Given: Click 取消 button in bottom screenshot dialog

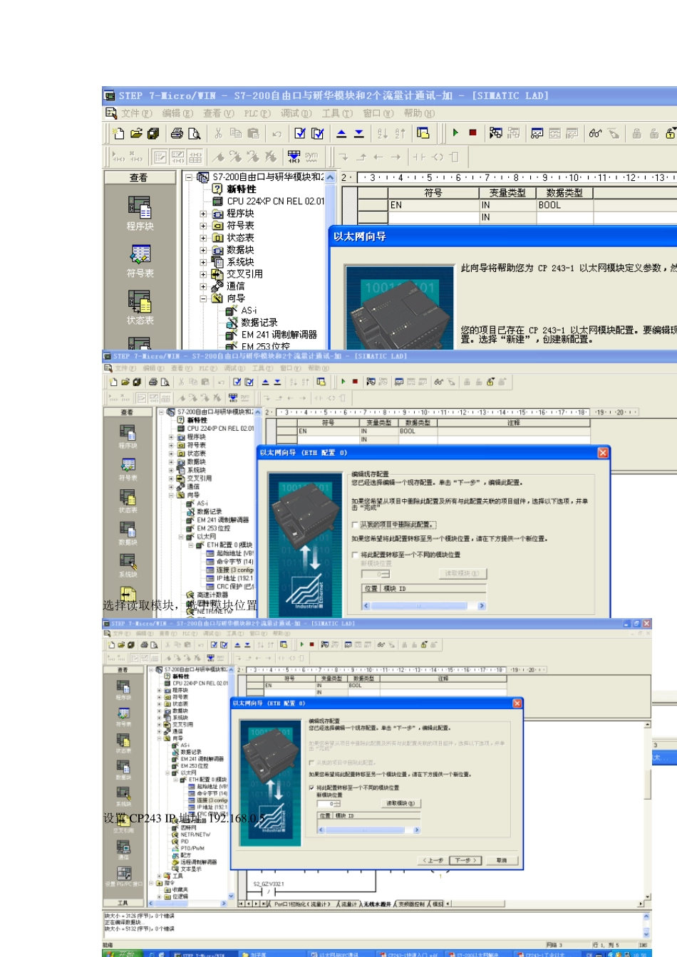Looking at the screenshot, I should tap(502, 860).
